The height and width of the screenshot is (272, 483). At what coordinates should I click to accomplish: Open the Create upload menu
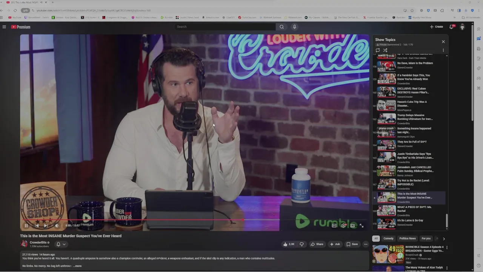coord(437,27)
